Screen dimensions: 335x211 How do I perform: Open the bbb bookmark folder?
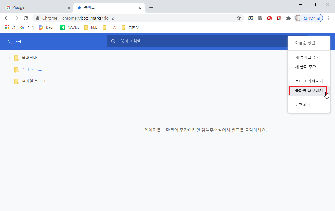click(x=91, y=27)
